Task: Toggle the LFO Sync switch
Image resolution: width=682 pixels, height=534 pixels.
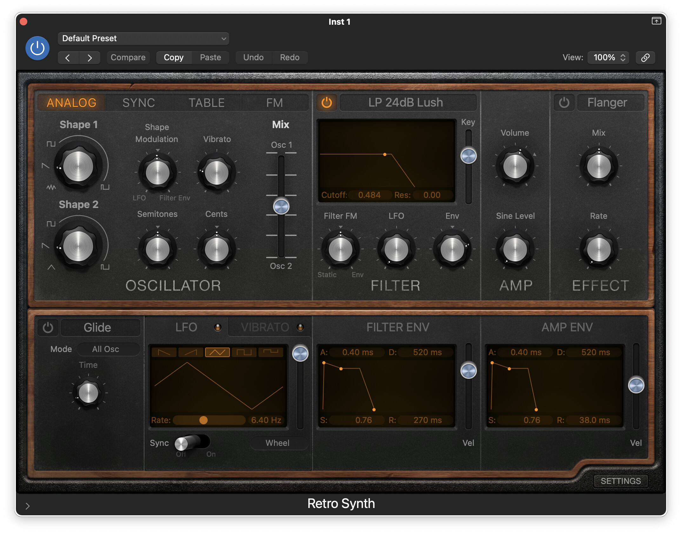Action: pos(192,442)
